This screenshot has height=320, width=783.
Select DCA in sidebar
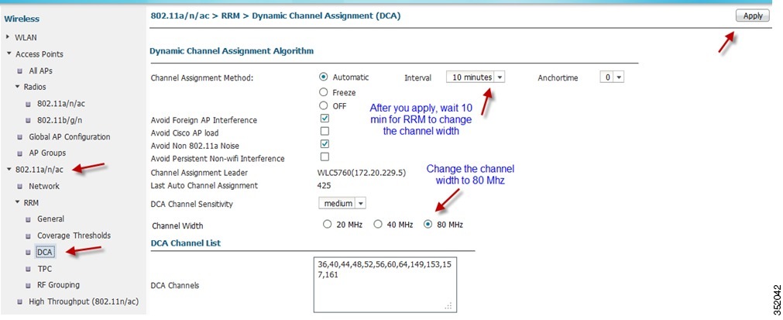(45, 253)
